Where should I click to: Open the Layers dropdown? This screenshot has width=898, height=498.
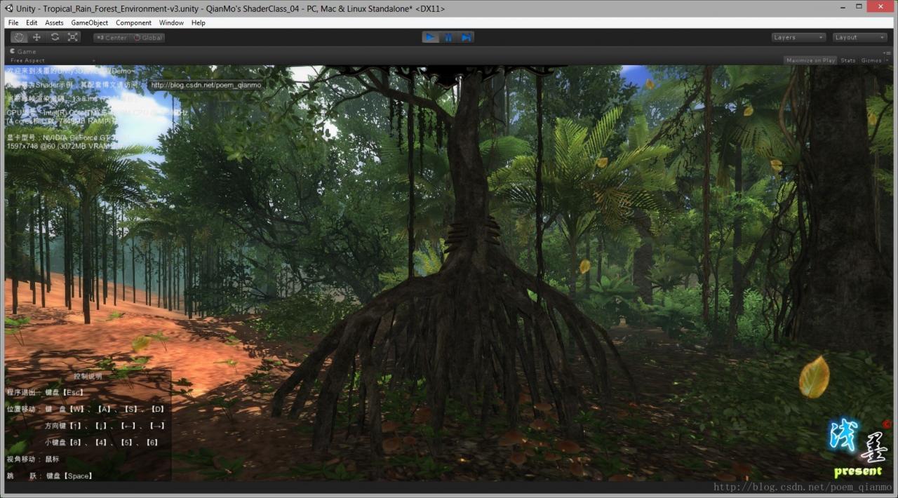(x=798, y=38)
